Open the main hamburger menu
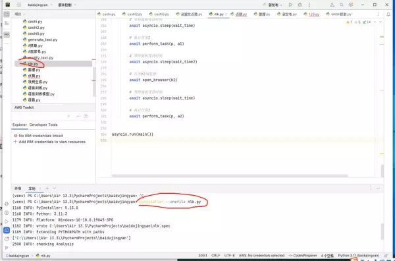 19,5
